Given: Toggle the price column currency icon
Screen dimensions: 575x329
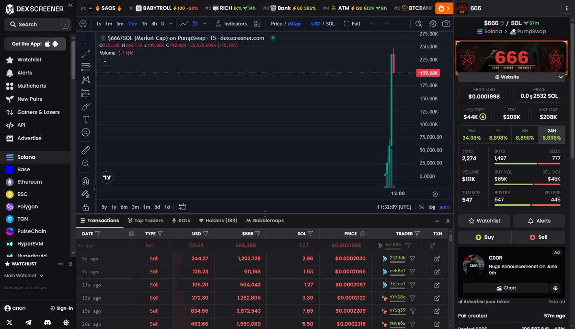Looking at the screenshot, I should point(363,234).
